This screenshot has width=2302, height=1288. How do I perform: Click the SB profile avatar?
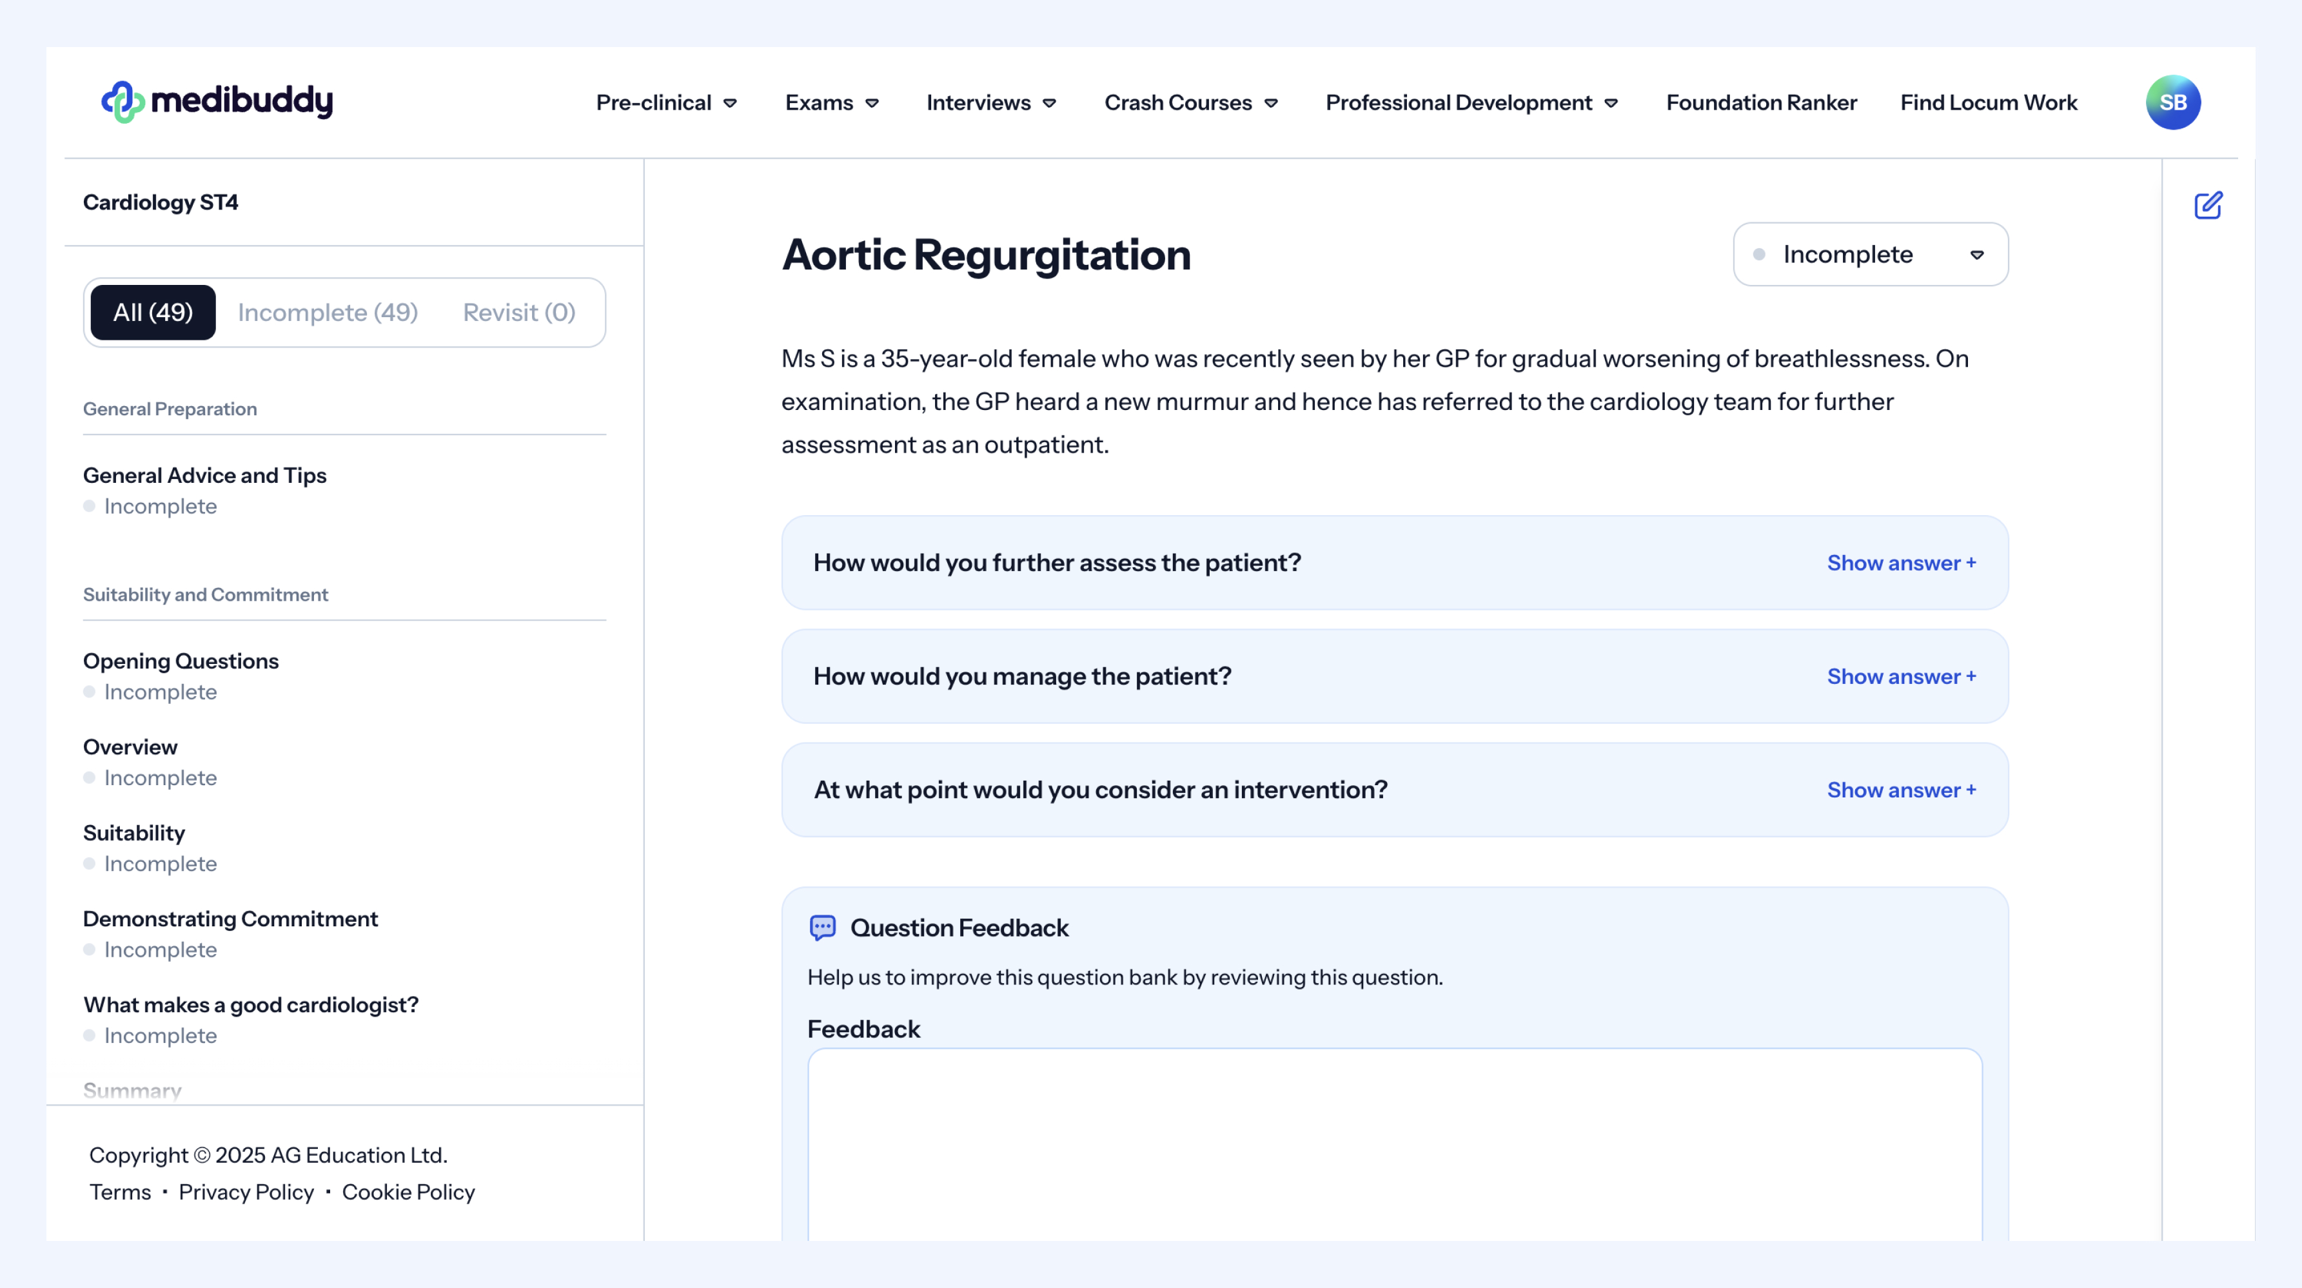(x=2172, y=102)
